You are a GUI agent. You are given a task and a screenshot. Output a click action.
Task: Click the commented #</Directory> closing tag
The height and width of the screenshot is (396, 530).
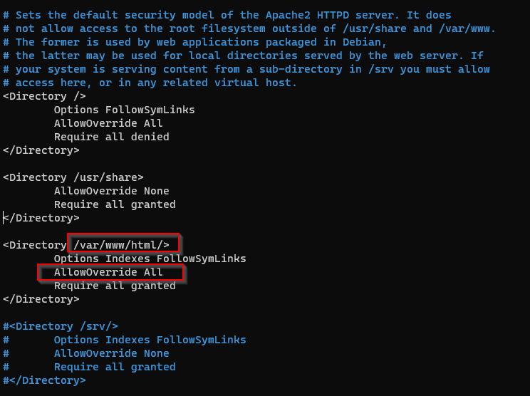pos(44,380)
